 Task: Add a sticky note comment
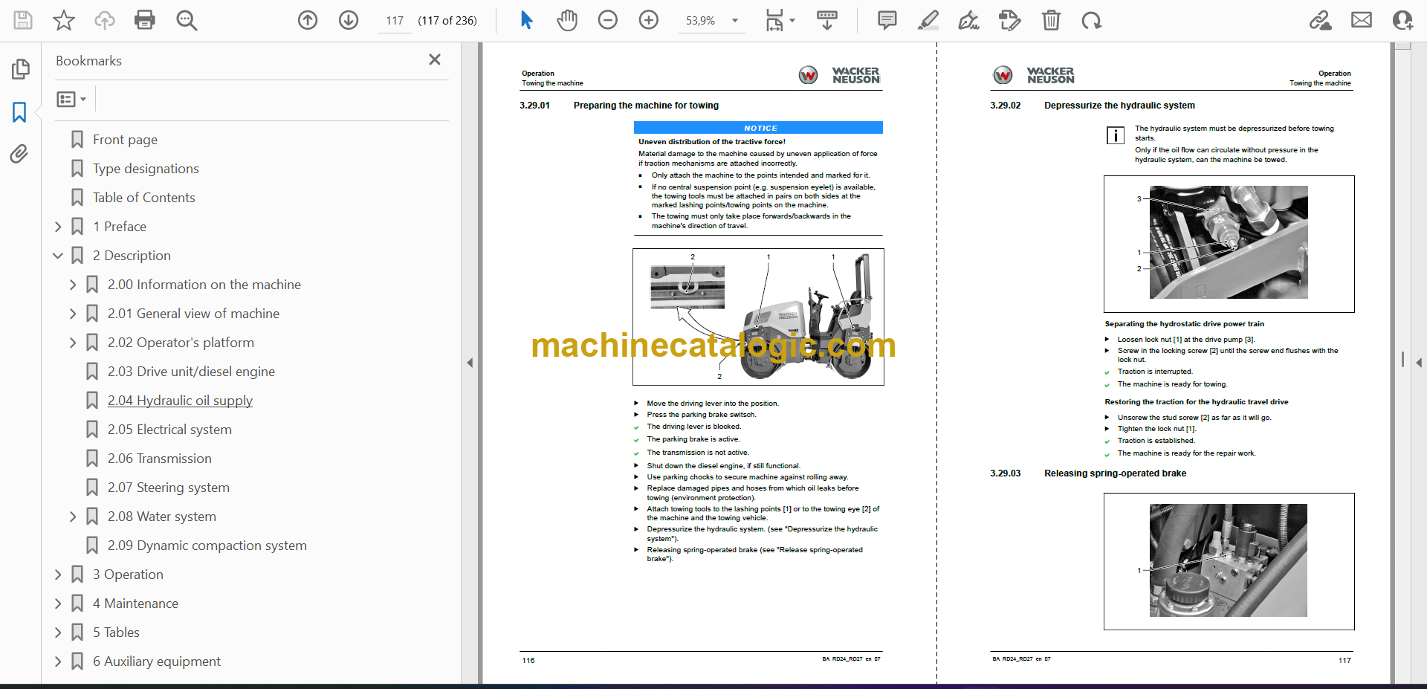point(887,20)
